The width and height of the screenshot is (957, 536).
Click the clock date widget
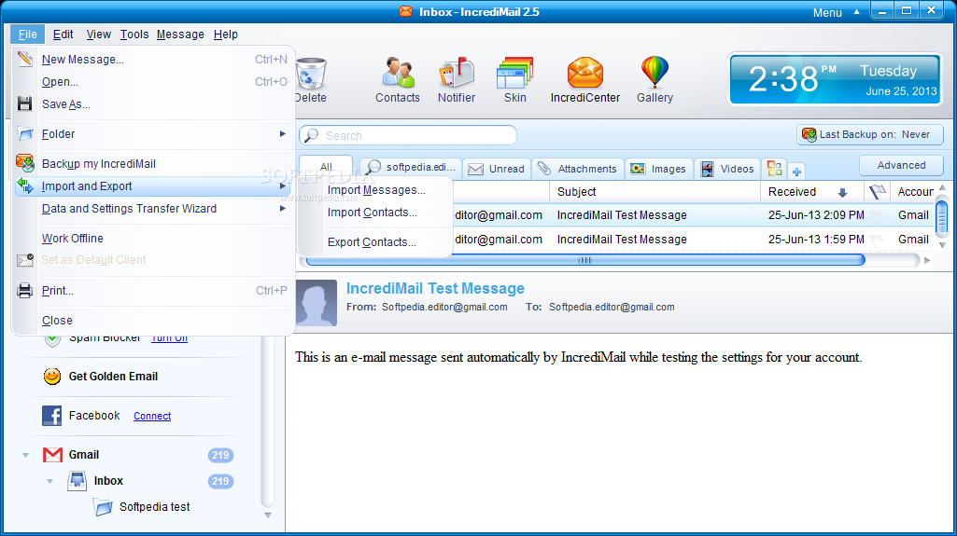[x=835, y=79]
